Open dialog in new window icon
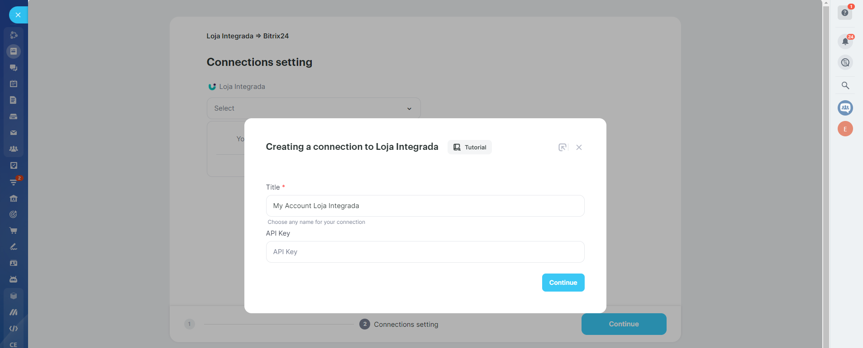This screenshot has height=348, width=863. (563, 147)
